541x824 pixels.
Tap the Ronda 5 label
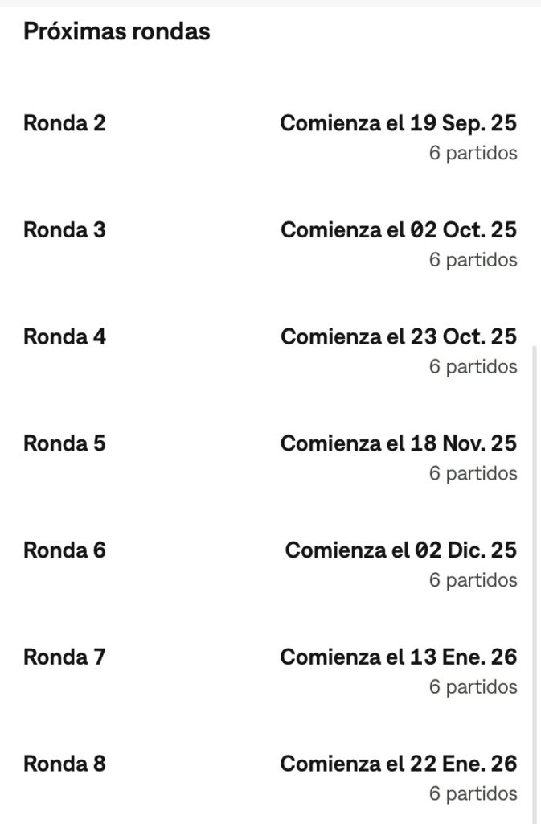64,443
